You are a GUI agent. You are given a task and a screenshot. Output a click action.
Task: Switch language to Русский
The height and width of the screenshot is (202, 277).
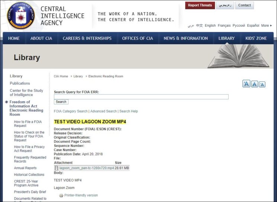click(239, 26)
